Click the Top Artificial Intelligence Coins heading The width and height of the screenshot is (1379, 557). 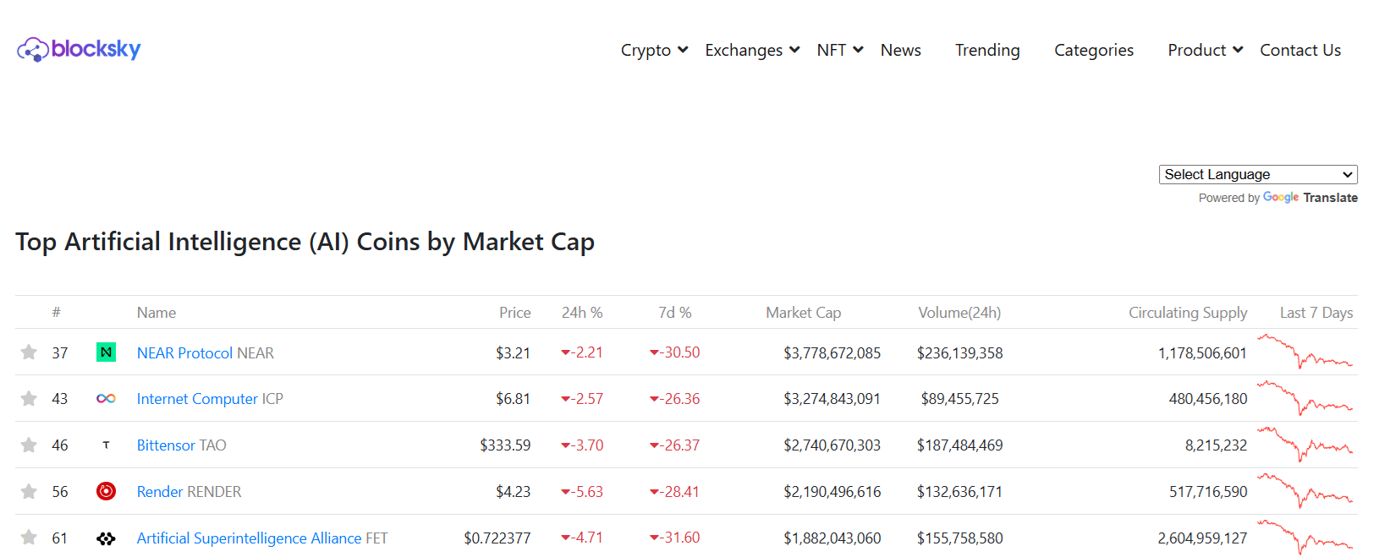tap(305, 242)
